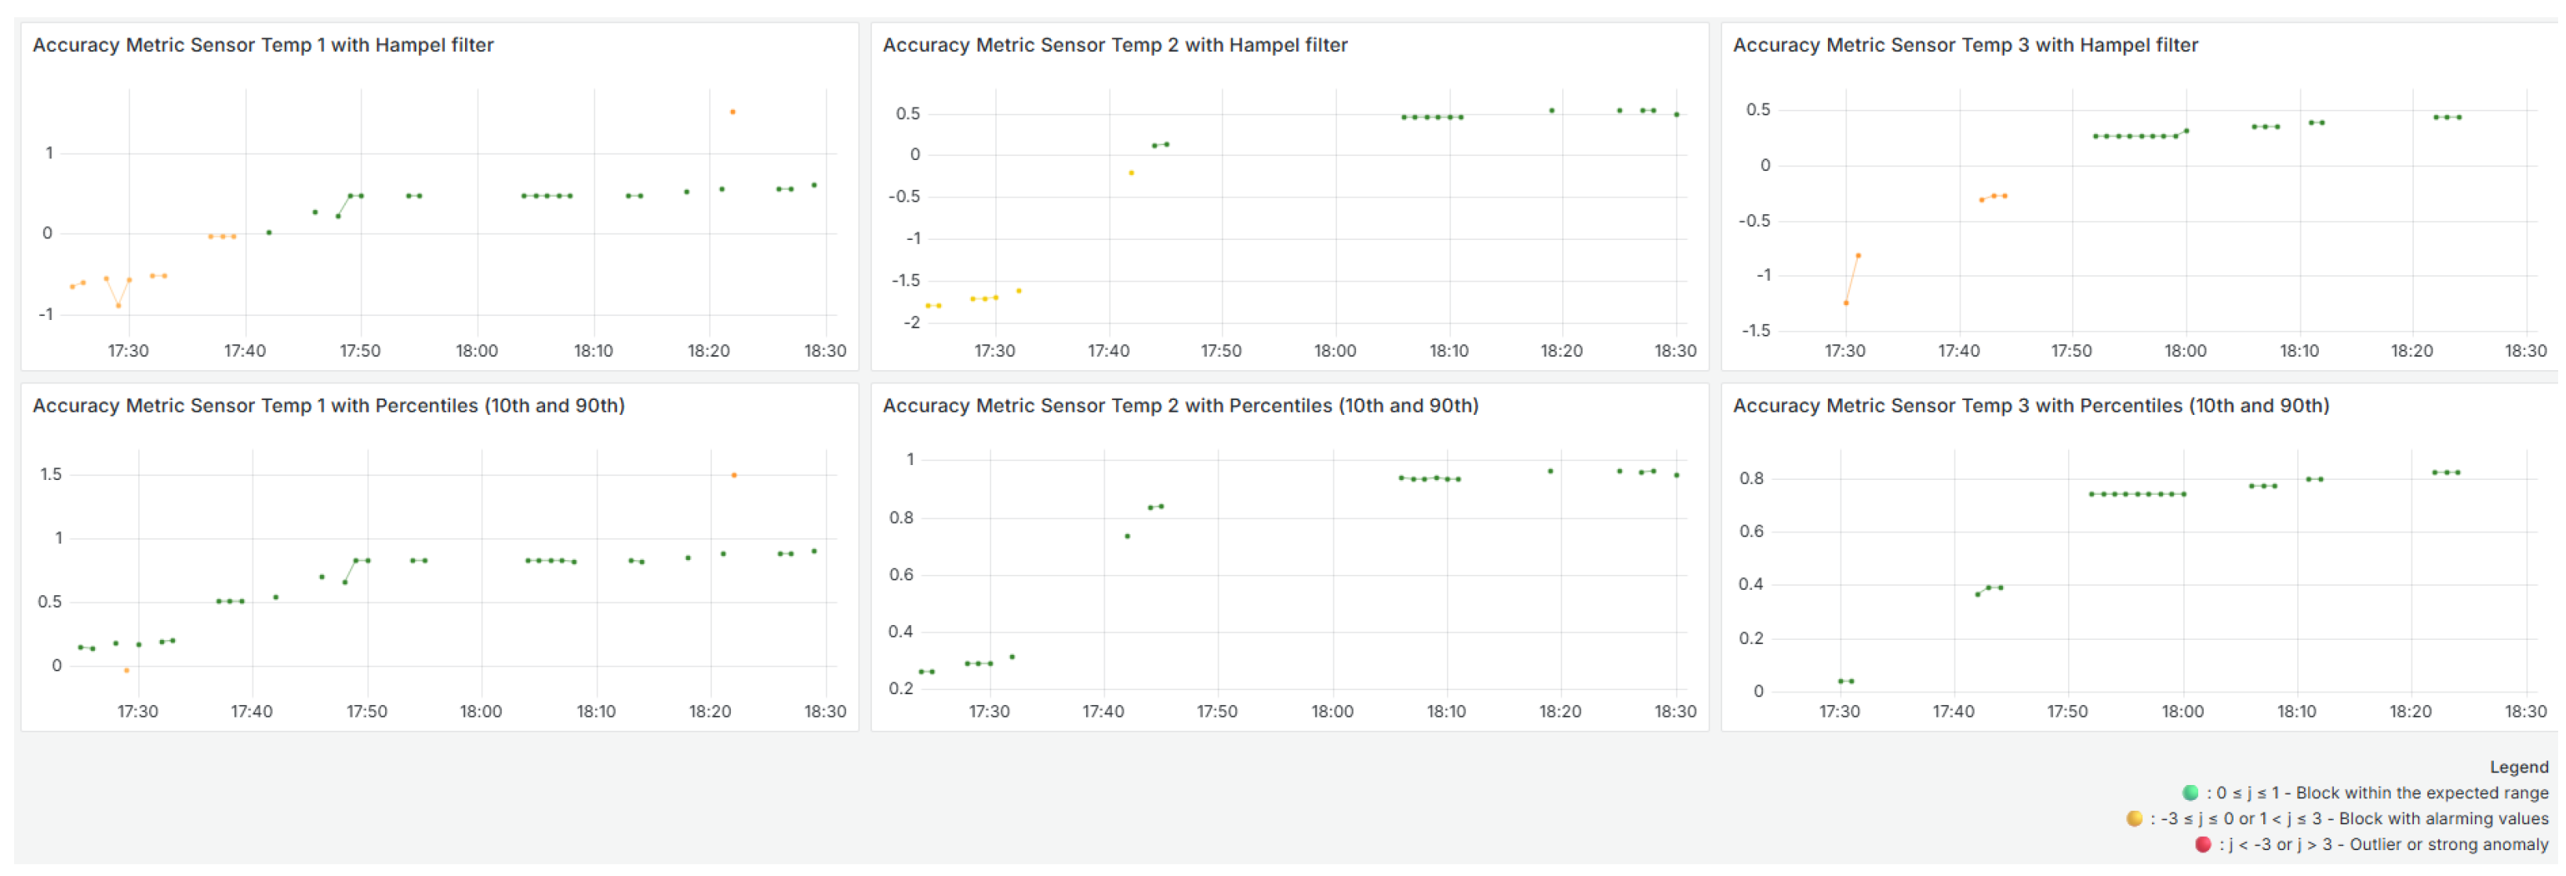Click the orange outlier point above 1 in Temp 1 Hampel chart
The width and height of the screenshot is (2566, 876).
(x=732, y=111)
